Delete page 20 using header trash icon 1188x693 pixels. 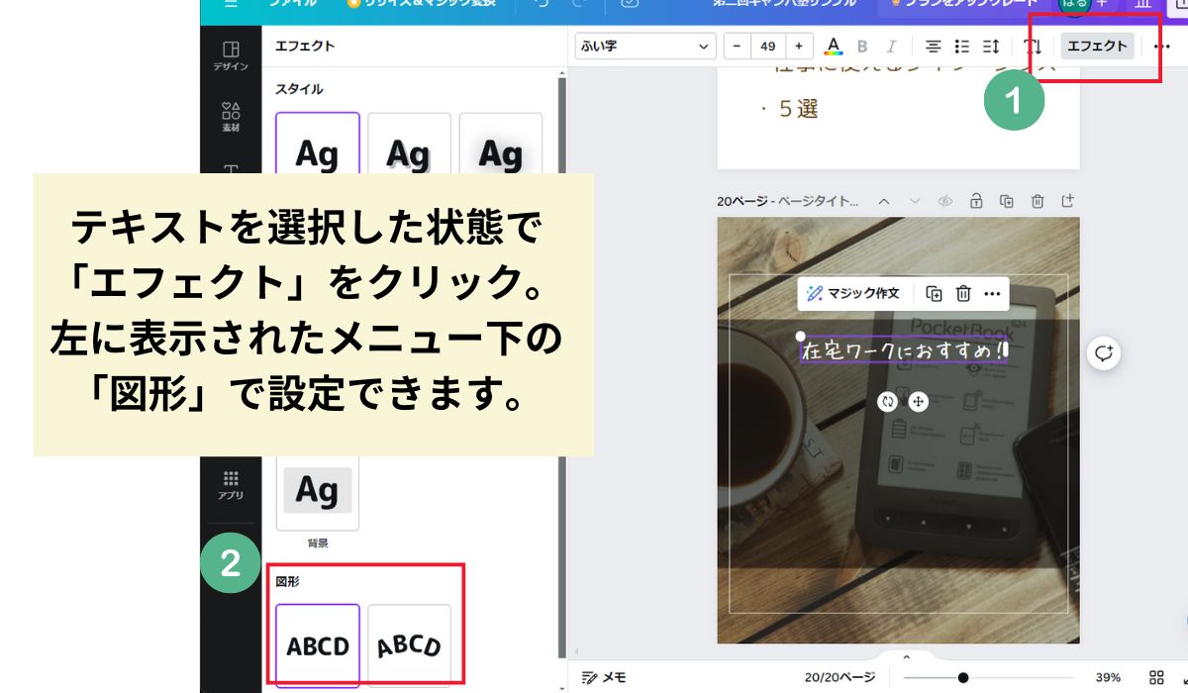[1038, 201]
